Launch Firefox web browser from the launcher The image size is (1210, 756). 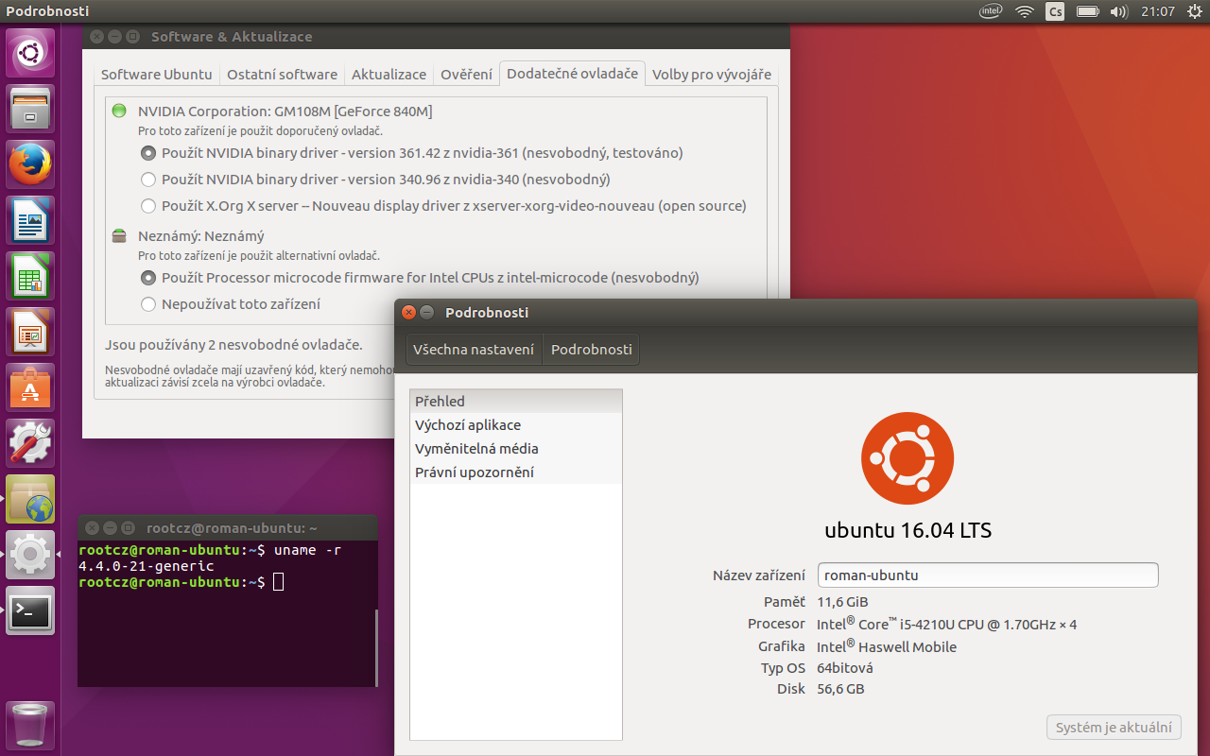point(30,164)
